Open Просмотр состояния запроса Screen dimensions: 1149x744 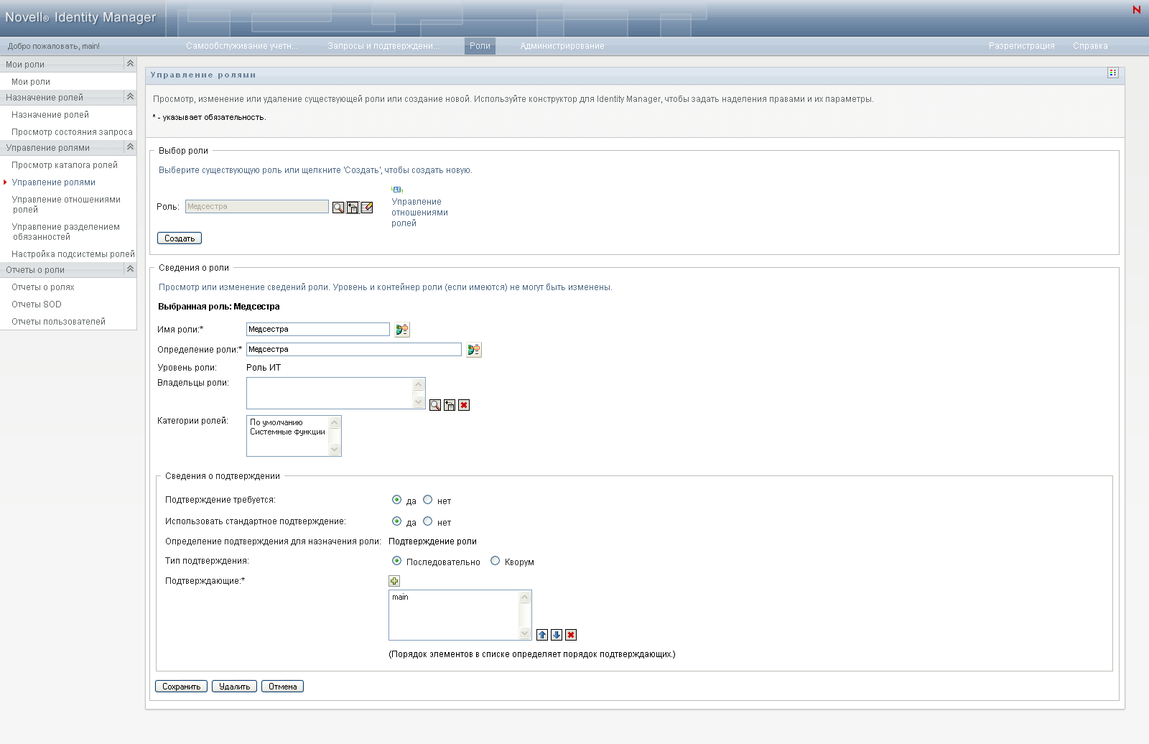[72, 132]
